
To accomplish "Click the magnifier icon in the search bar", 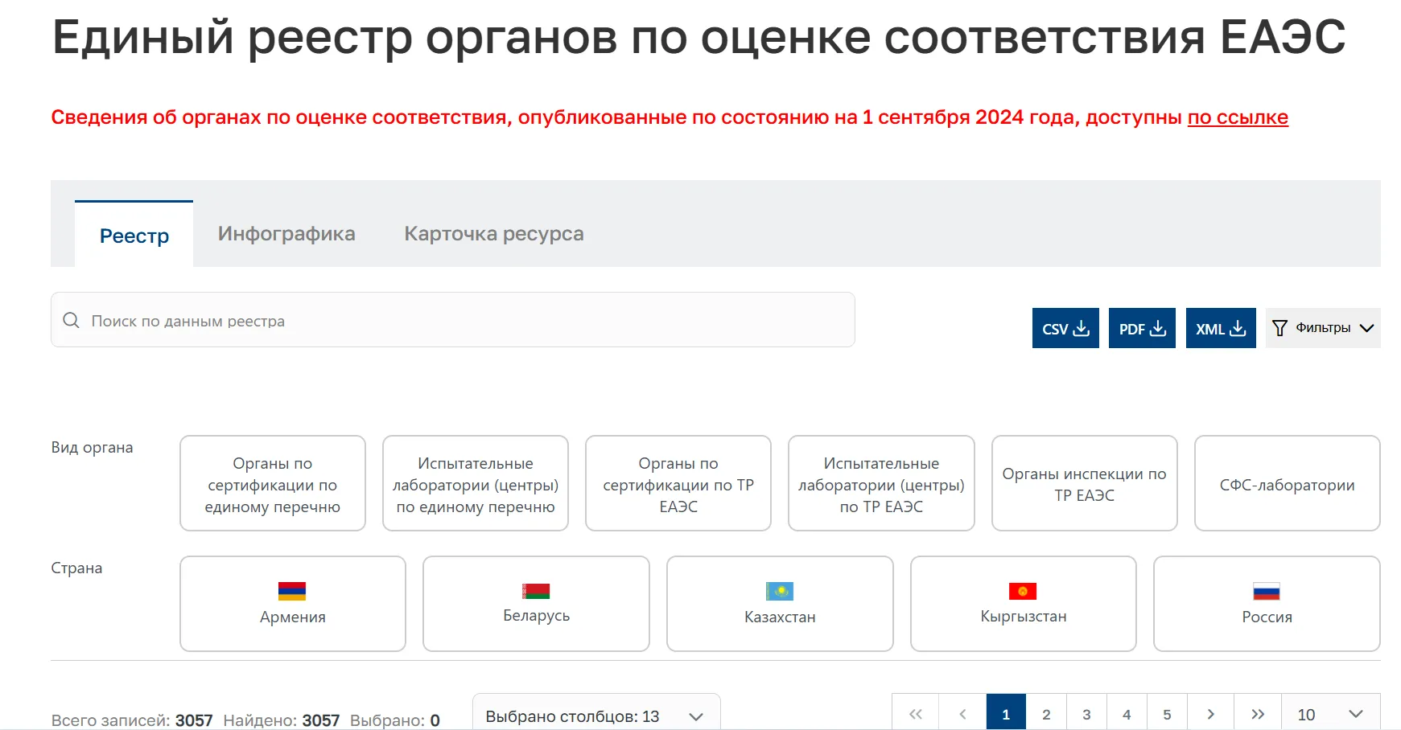I will 72,320.
